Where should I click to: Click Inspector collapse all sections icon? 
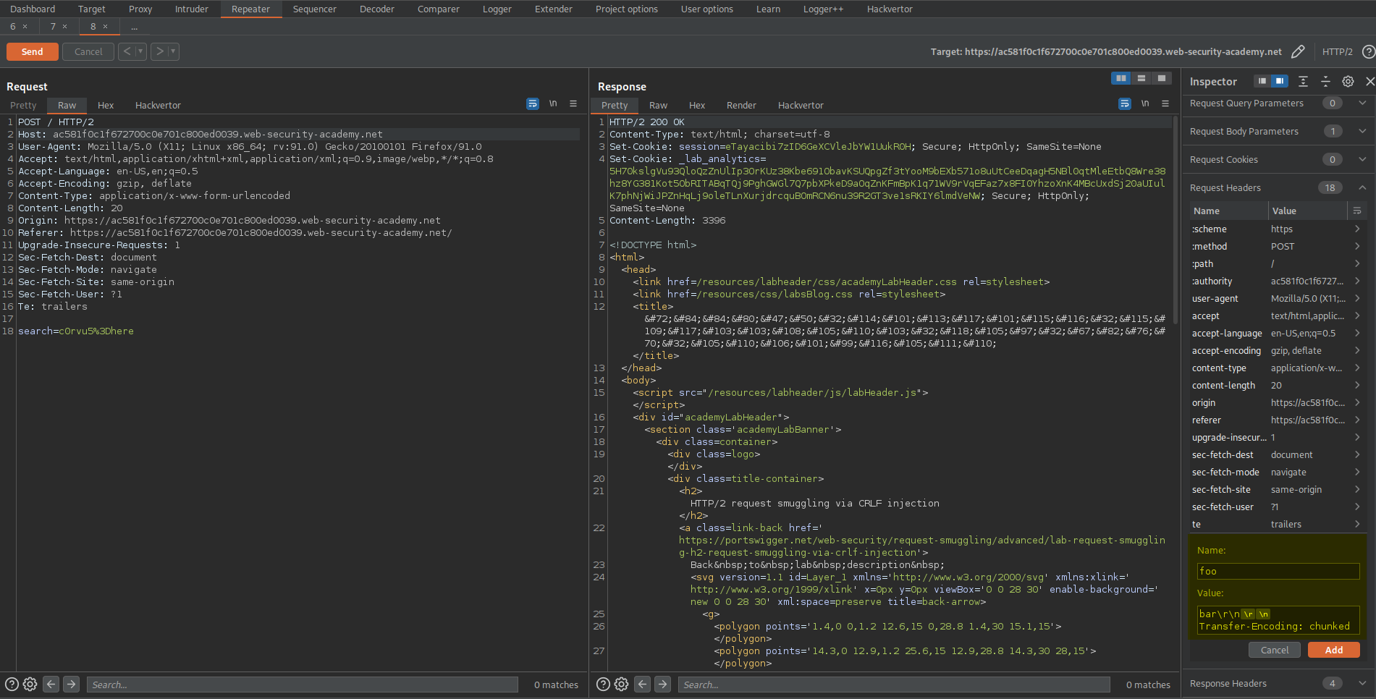click(x=1325, y=81)
